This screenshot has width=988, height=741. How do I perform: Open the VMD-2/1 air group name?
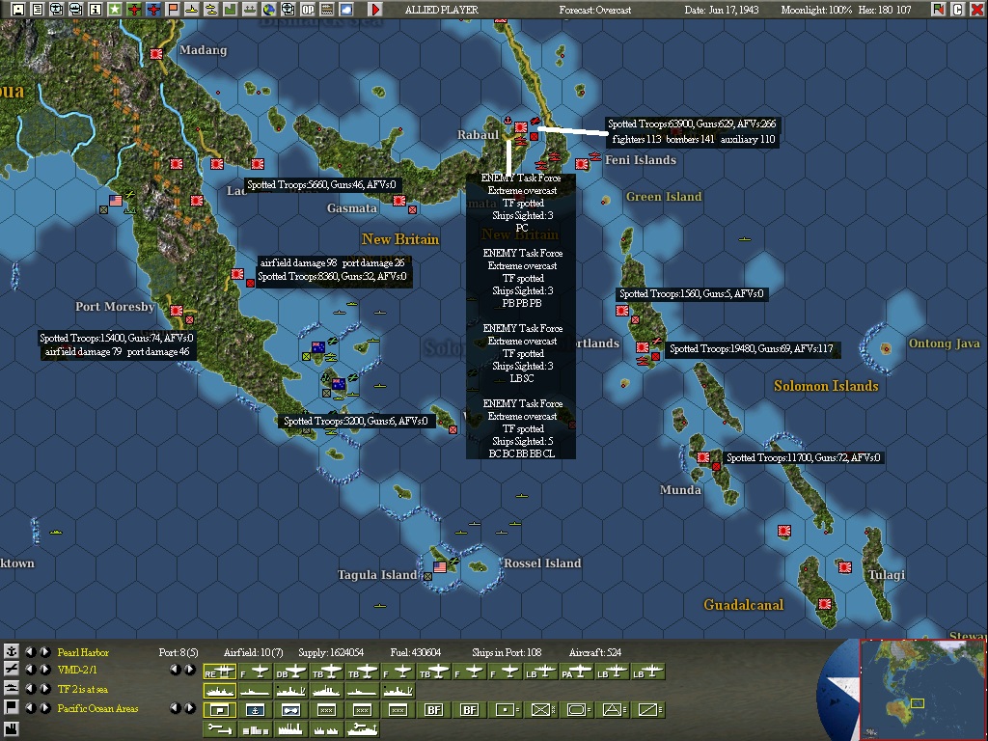[77, 670]
